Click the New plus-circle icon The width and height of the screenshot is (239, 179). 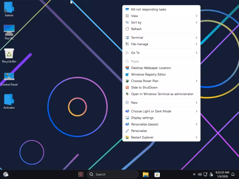[x=127, y=103]
